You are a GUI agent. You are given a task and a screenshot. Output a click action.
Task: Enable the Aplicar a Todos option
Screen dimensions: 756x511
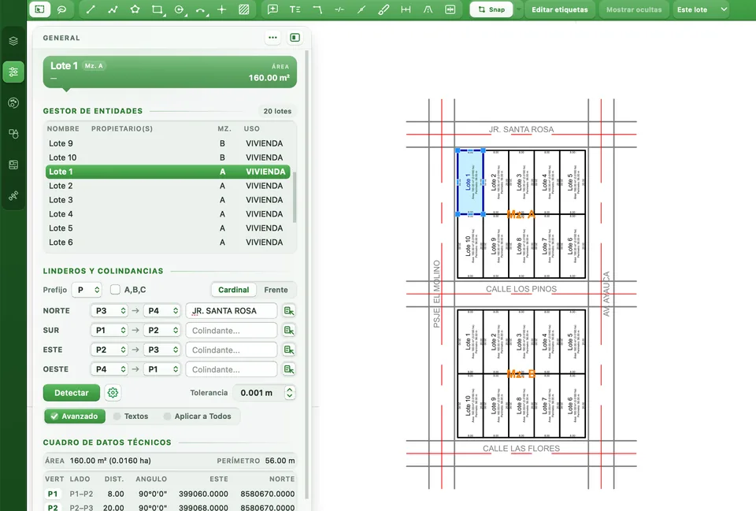pyautogui.click(x=197, y=416)
